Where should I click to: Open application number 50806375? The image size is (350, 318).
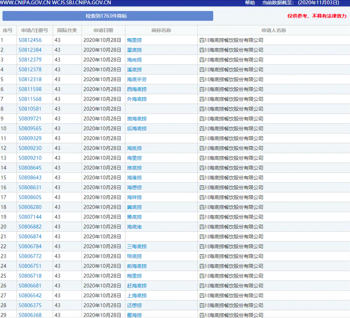click(30, 305)
